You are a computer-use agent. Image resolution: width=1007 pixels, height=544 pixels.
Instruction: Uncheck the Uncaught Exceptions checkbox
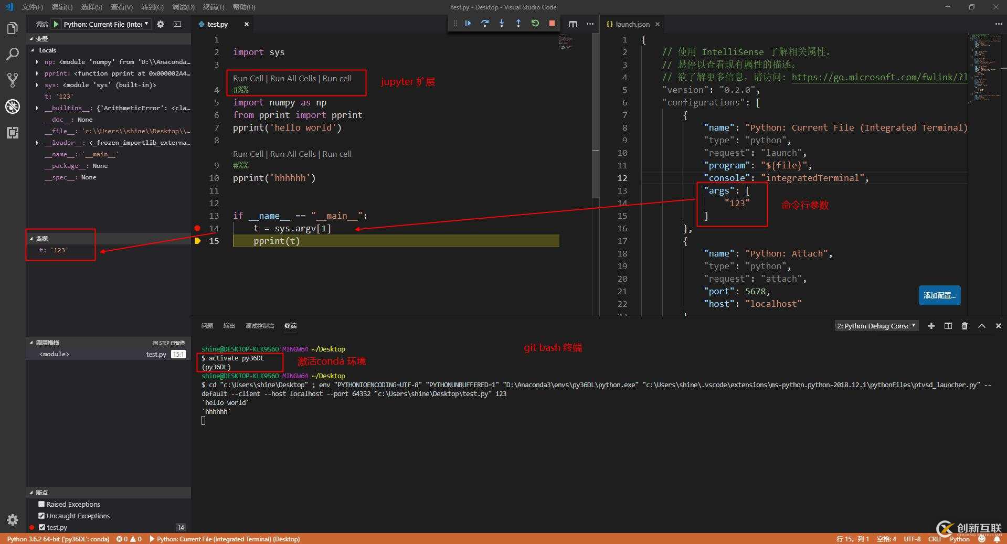[x=43, y=516]
